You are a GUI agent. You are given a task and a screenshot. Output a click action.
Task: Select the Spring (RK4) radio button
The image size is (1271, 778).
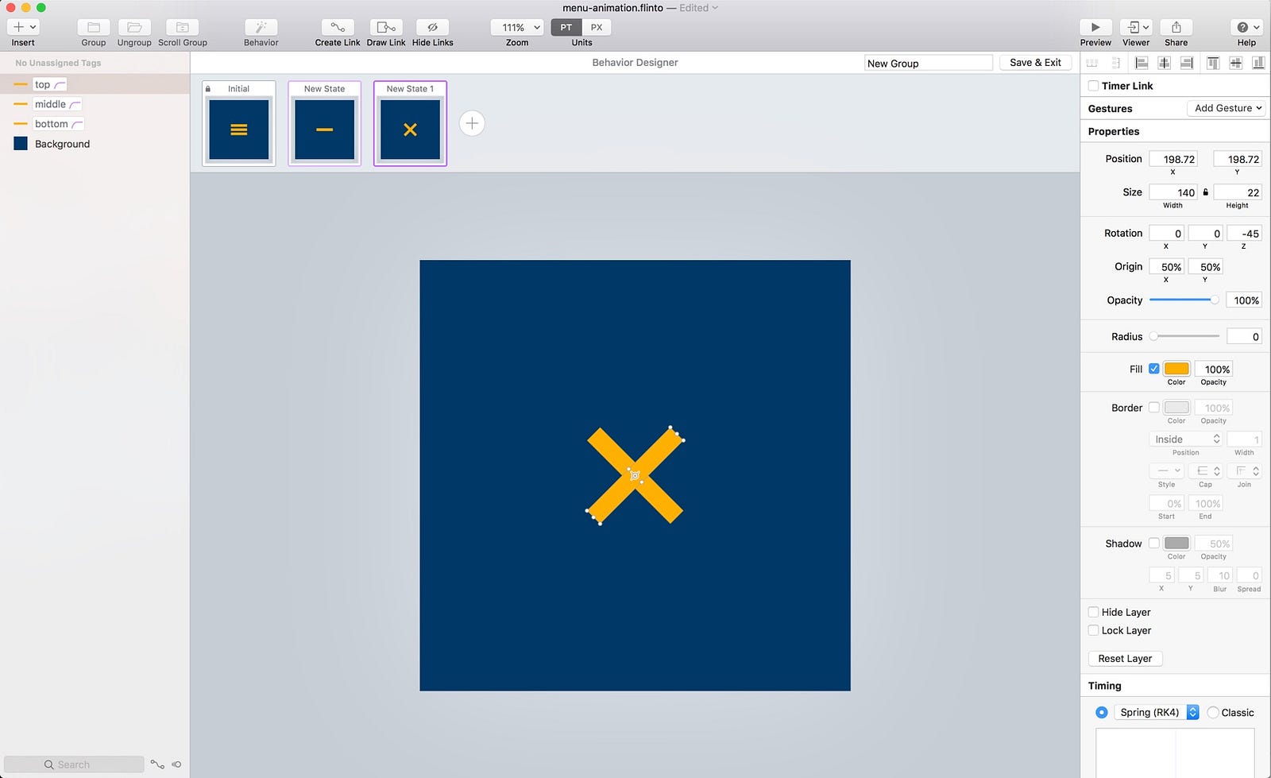point(1102,713)
